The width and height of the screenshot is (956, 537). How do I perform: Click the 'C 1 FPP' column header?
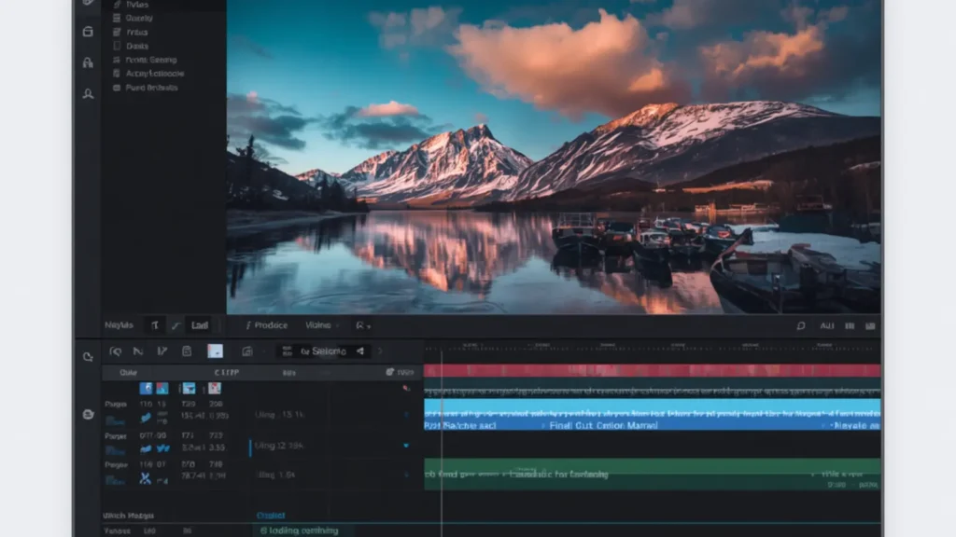coord(227,373)
